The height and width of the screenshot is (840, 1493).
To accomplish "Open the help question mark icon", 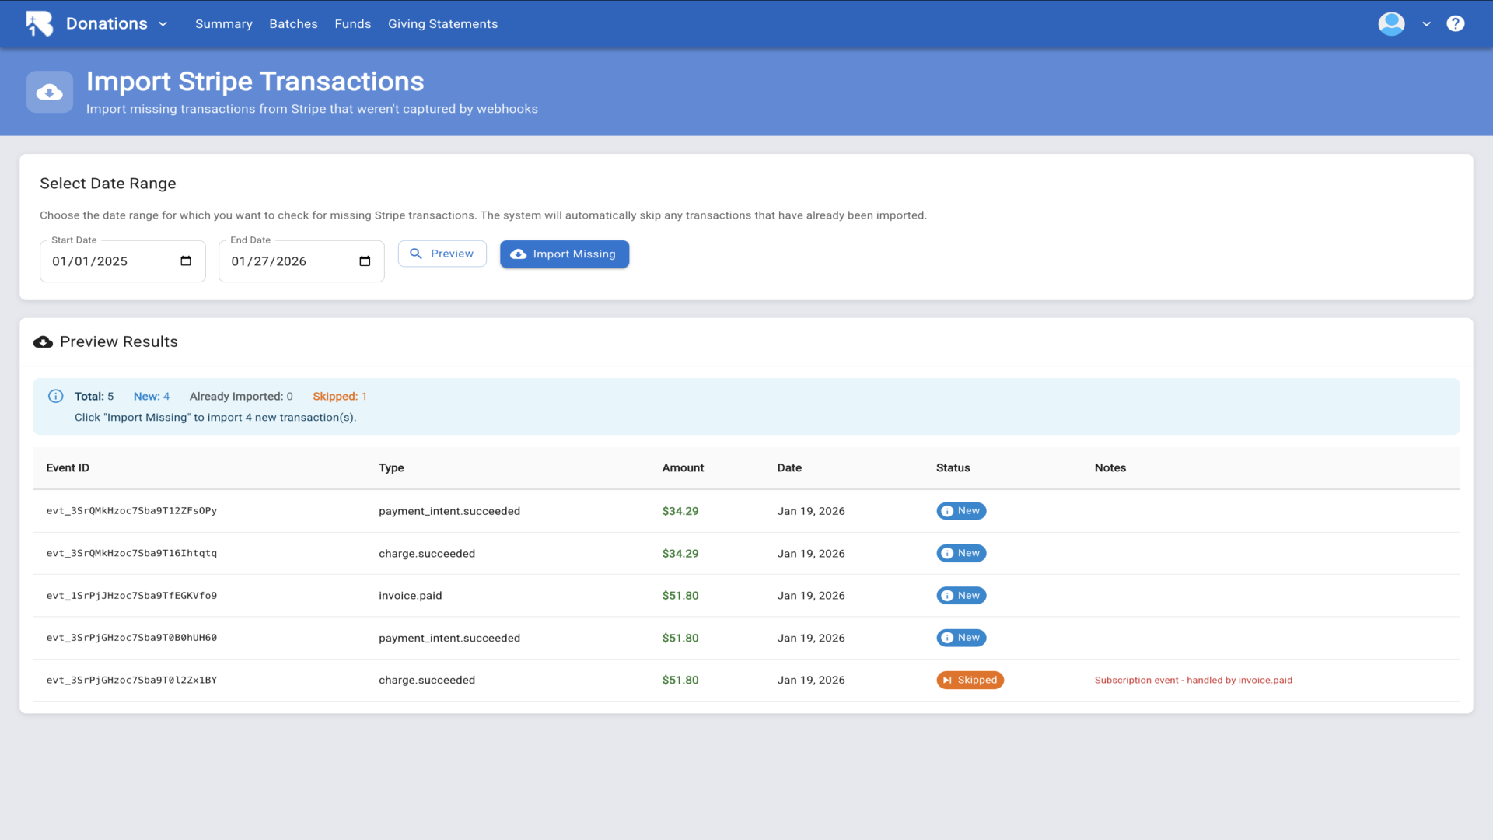I will click(x=1455, y=23).
